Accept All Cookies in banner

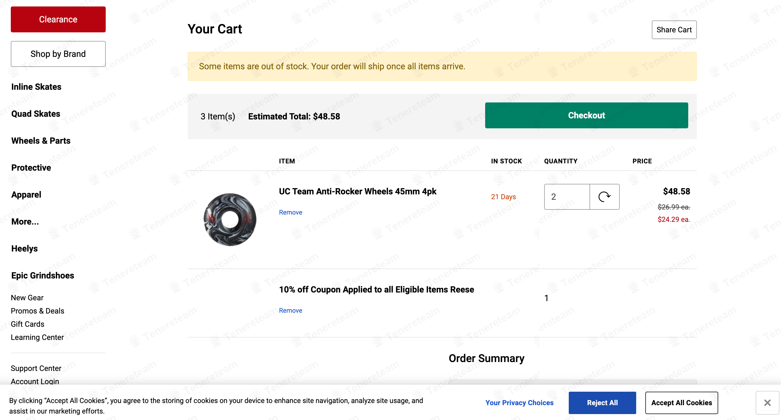(681, 403)
